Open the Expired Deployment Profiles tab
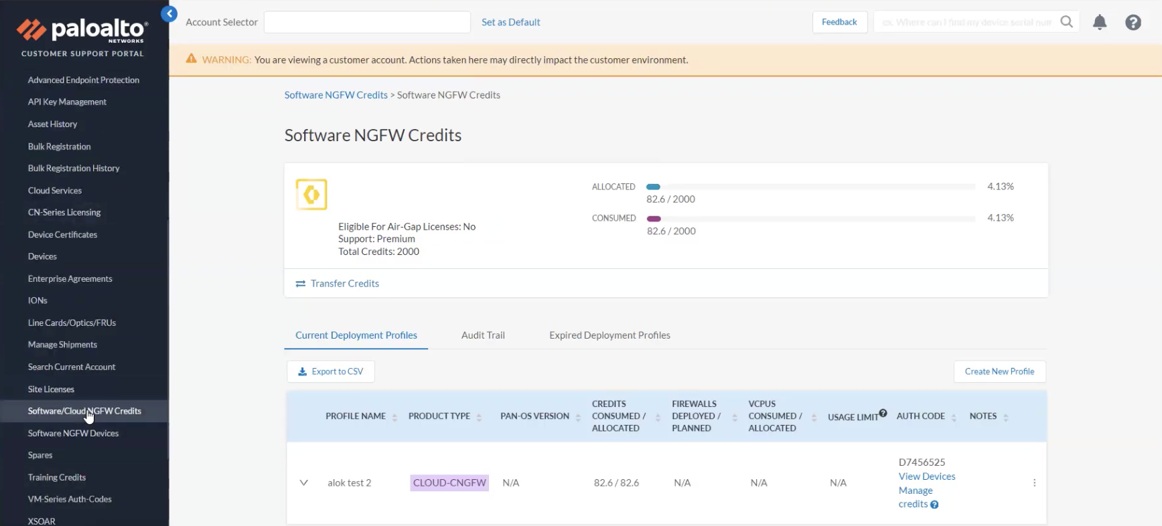The image size is (1162, 526). pyautogui.click(x=609, y=335)
